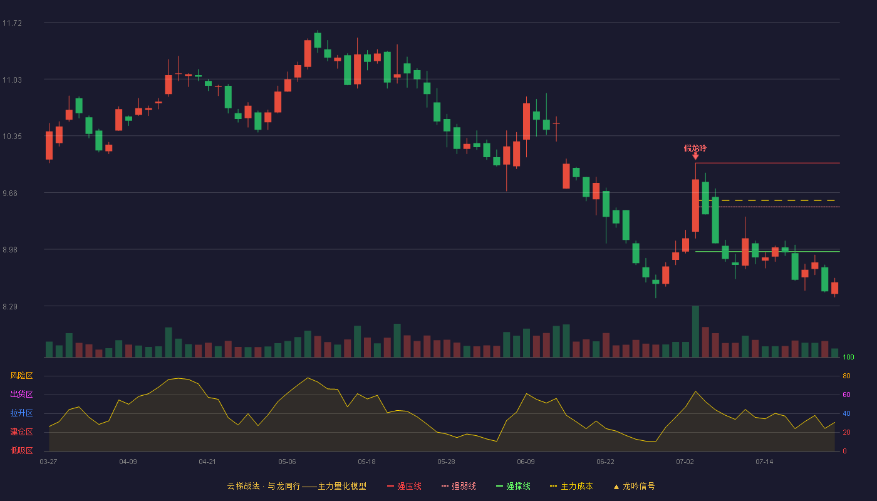Click the 05-06 date axis label
The image size is (877, 501).
(x=287, y=462)
